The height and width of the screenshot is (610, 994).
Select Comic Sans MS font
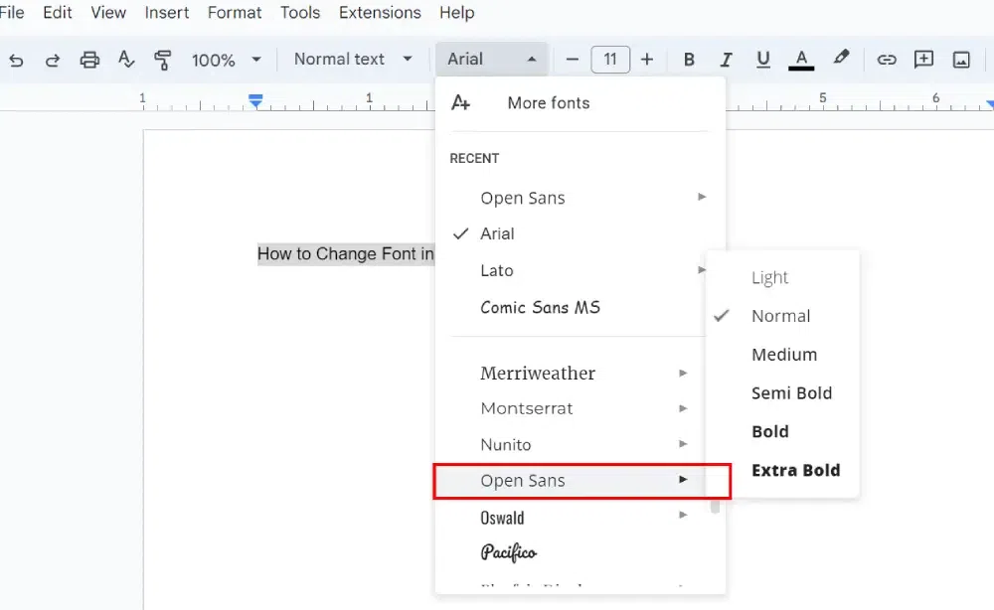pyautogui.click(x=540, y=307)
